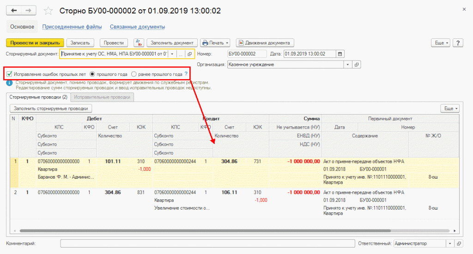The width and height of the screenshot is (473, 254).
Task: Click scroll left arrow of table scrollbar
Action: pos(14,231)
